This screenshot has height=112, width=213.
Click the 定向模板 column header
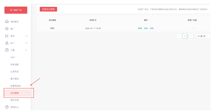point(52,20)
